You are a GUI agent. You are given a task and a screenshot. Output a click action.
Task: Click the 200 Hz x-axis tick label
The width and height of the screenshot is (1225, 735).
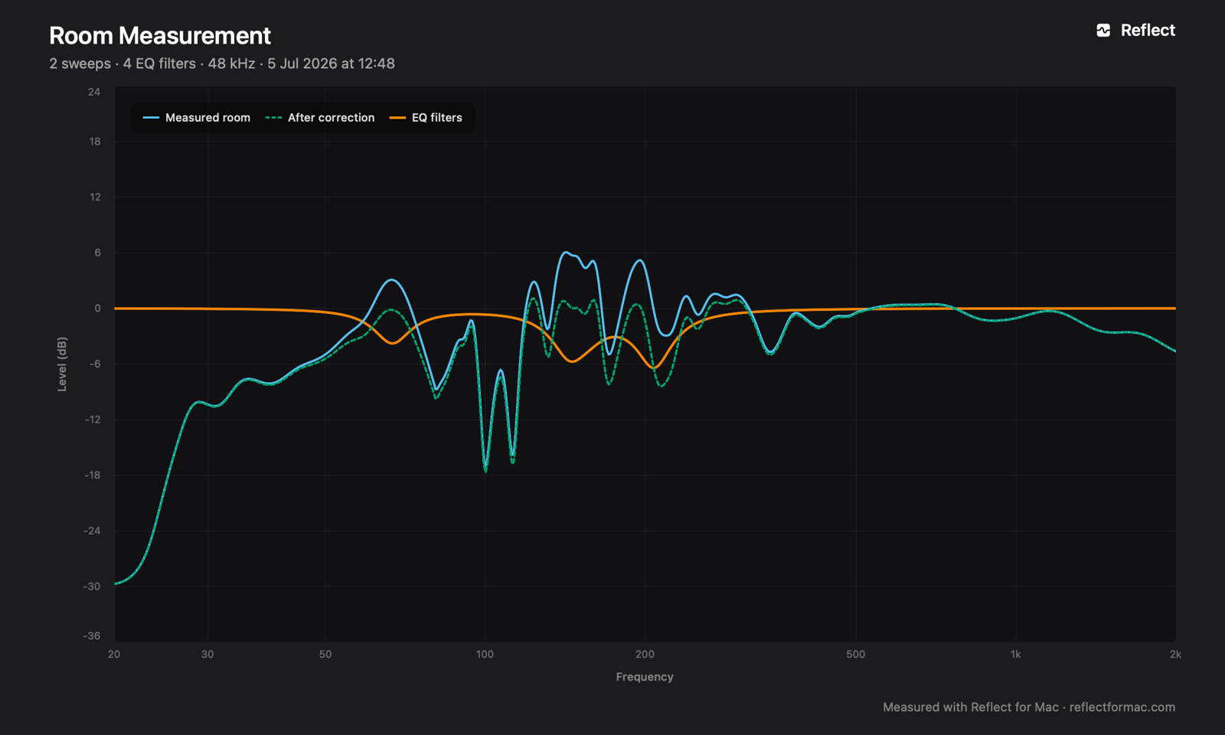[645, 654]
